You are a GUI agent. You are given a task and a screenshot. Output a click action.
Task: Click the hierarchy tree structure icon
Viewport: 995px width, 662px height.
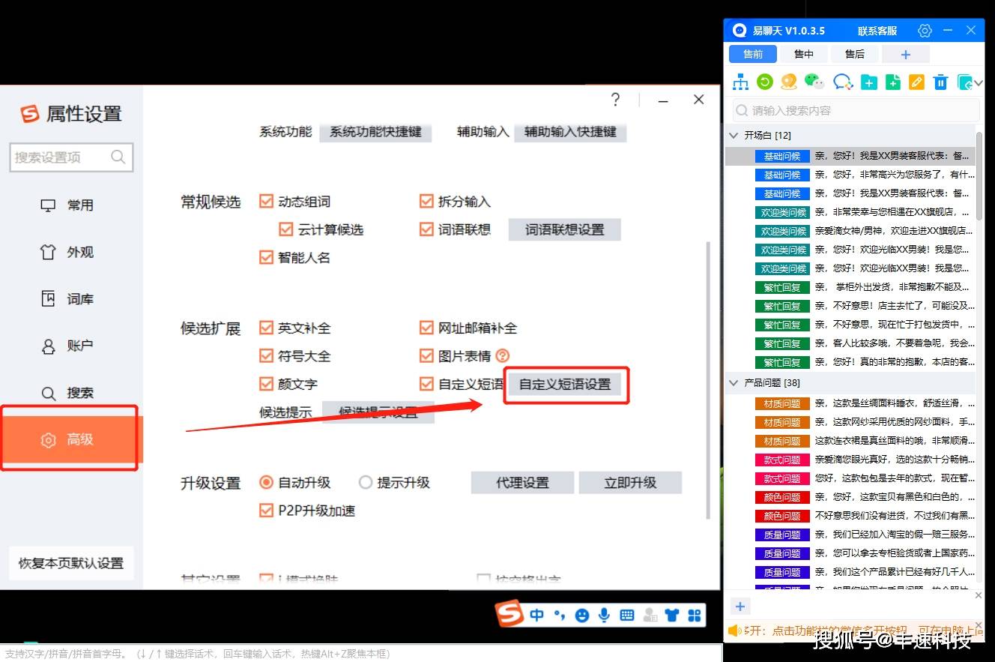(x=740, y=82)
